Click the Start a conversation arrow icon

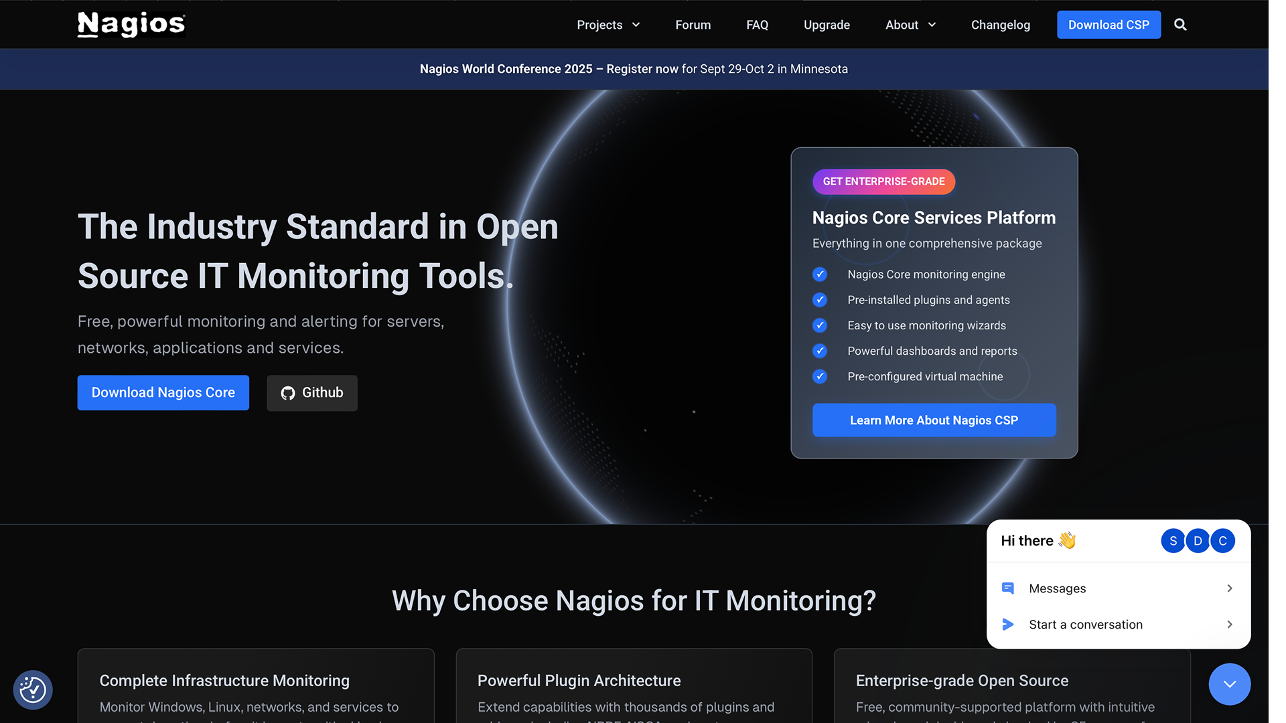click(x=1007, y=625)
